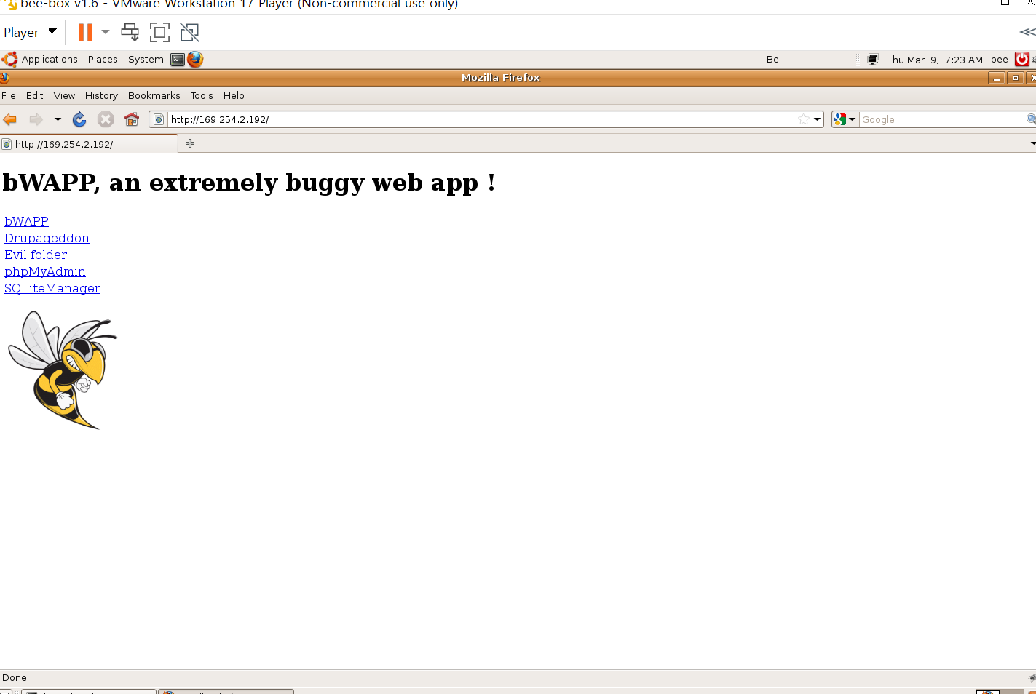Open the Firefox File menu
Image resolution: width=1036 pixels, height=694 pixels.
click(9, 95)
